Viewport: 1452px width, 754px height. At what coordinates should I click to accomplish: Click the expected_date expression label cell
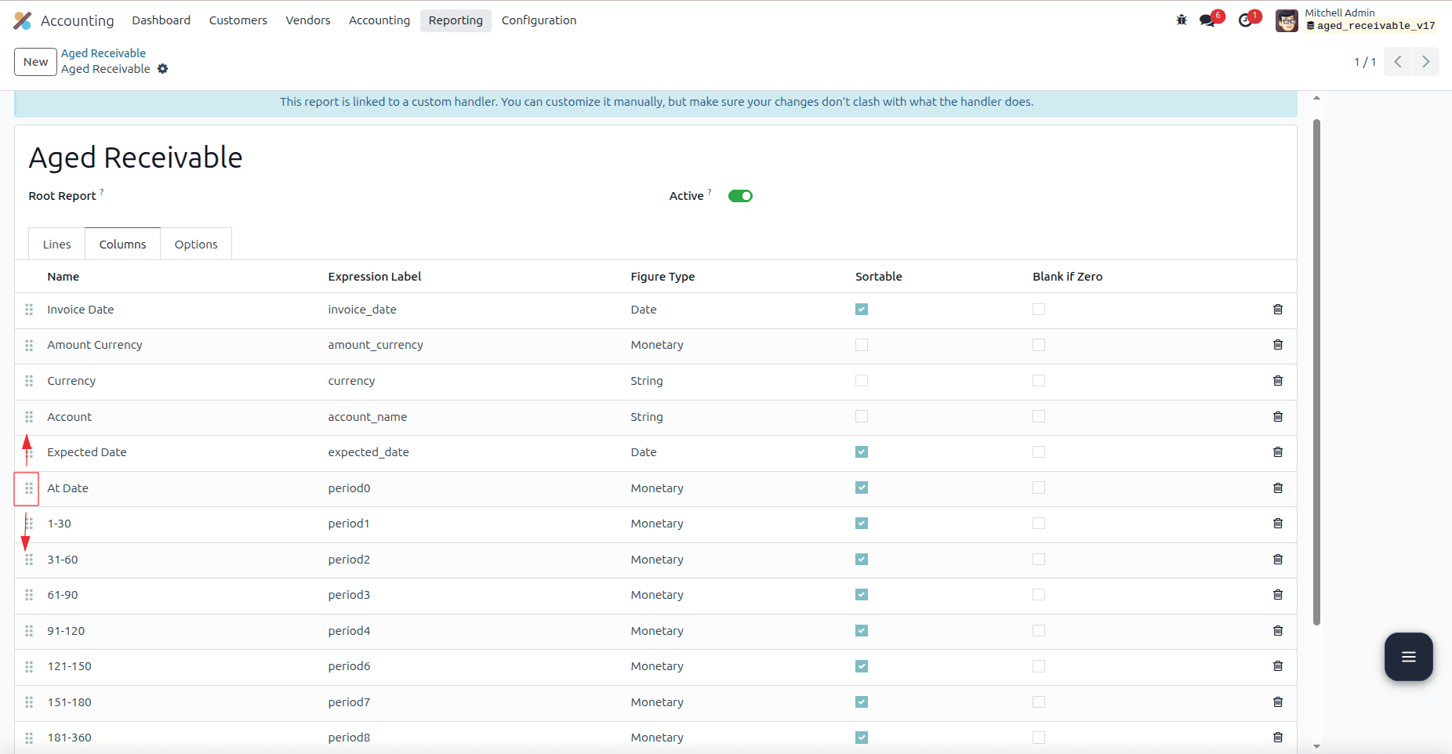point(368,452)
